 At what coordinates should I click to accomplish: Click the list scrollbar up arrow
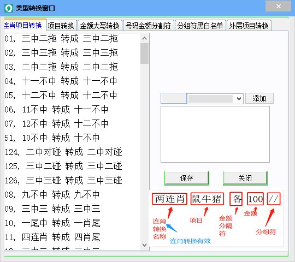[x=144, y=38]
